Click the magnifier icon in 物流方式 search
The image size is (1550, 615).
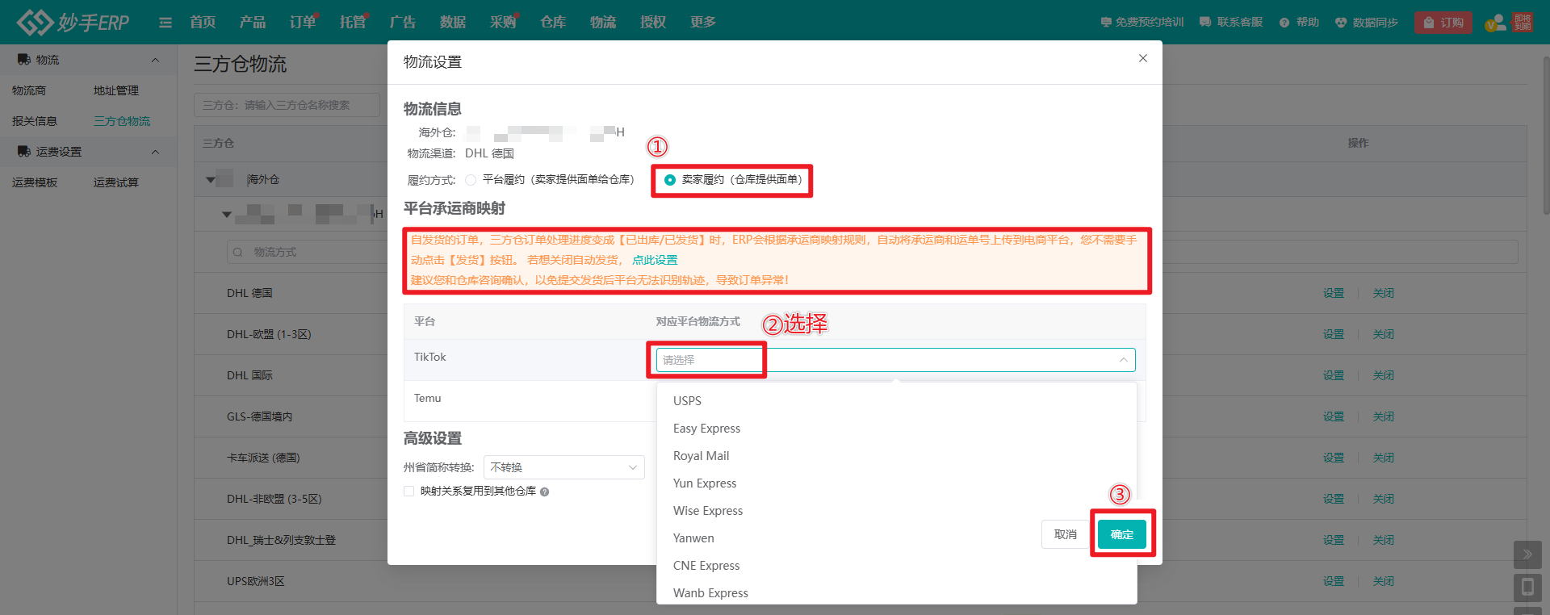[x=238, y=253]
